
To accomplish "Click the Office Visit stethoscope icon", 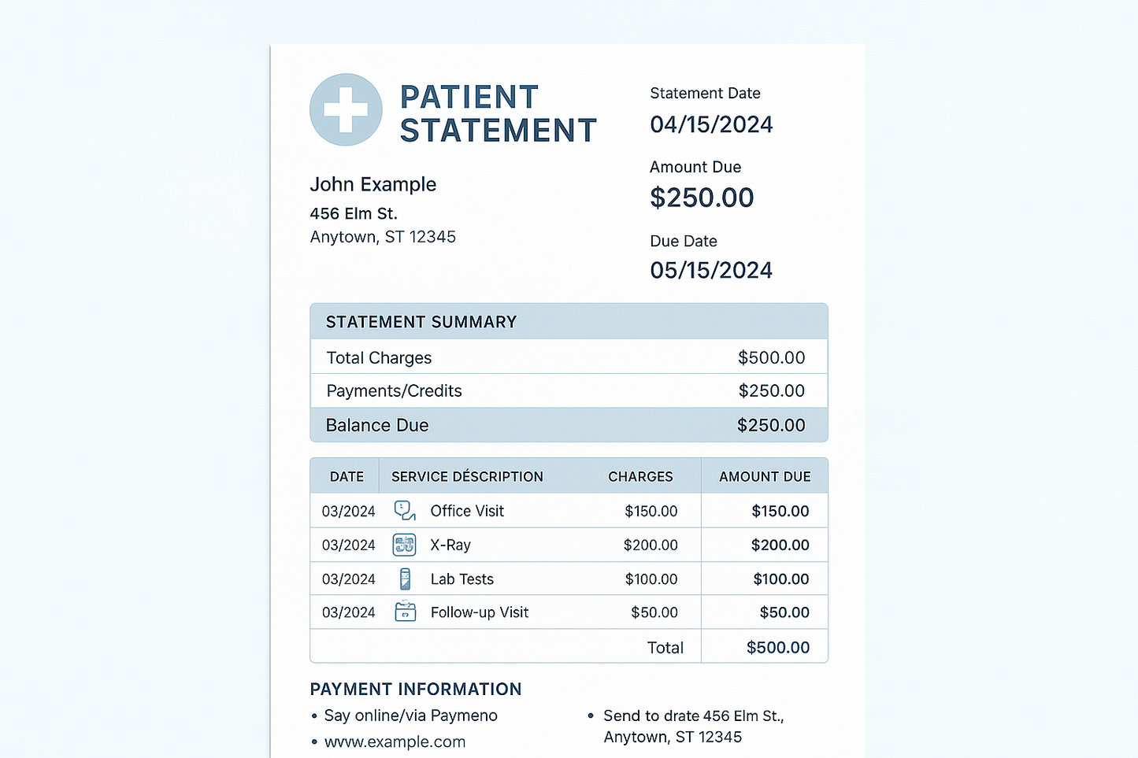I will (405, 511).
